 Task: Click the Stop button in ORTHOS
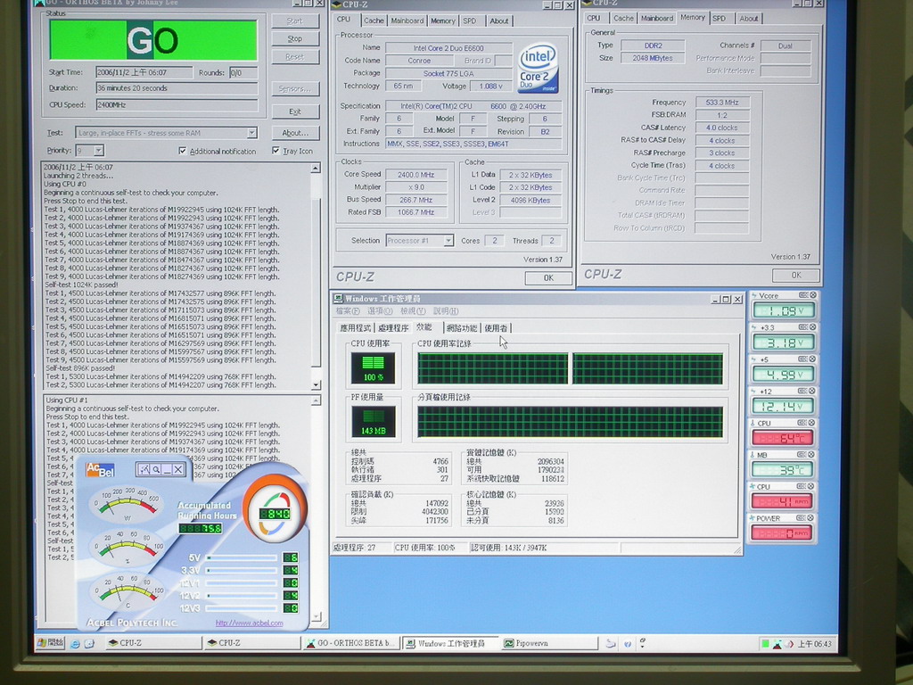coord(294,38)
